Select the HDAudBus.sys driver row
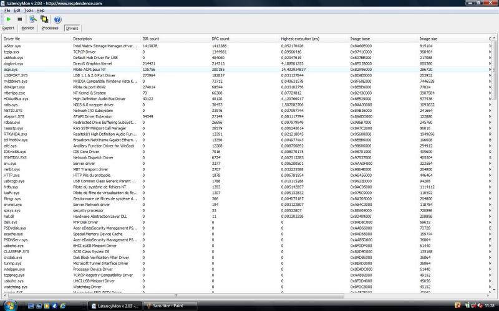The width and height of the screenshot is (499, 311). pyautogui.click(x=246, y=99)
